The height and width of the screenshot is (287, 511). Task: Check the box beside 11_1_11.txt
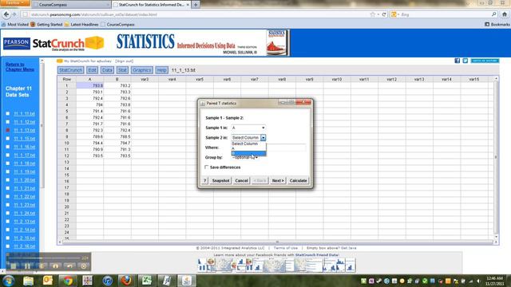point(8,113)
